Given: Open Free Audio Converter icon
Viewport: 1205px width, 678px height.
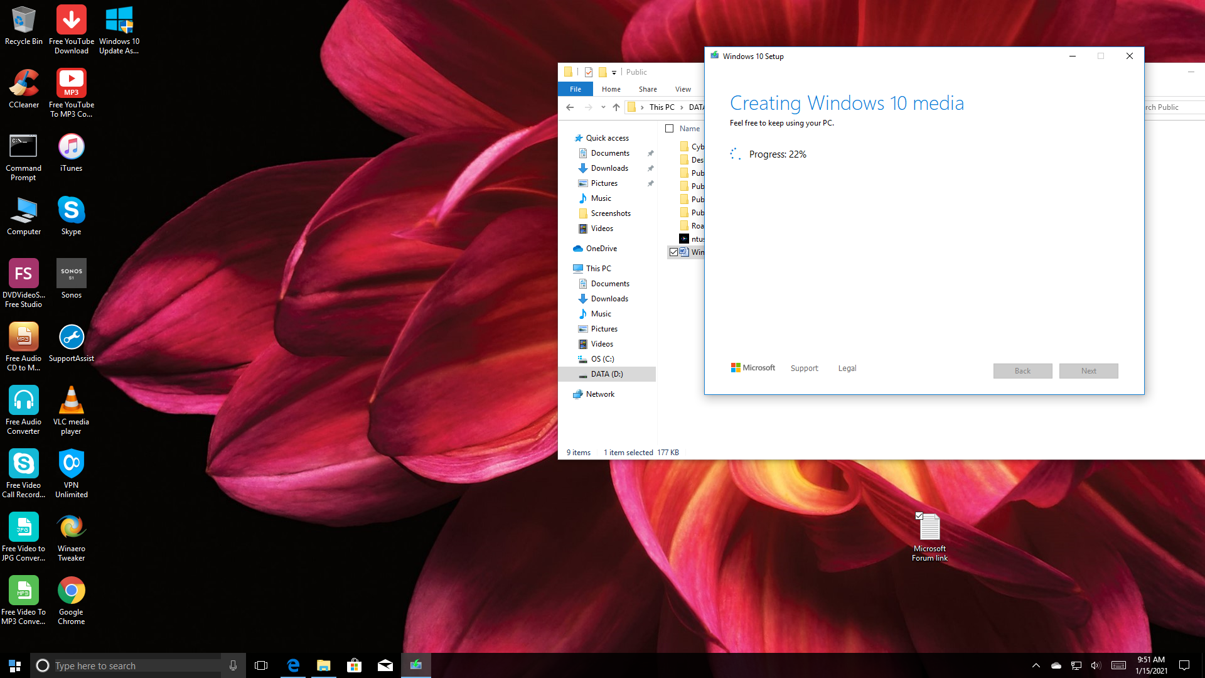Looking at the screenshot, I should (24, 410).
